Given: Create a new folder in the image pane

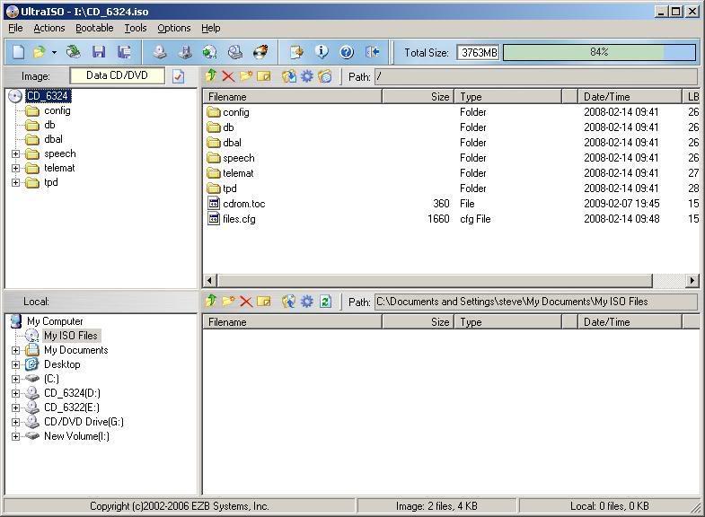Looking at the screenshot, I should click(246, 76).
